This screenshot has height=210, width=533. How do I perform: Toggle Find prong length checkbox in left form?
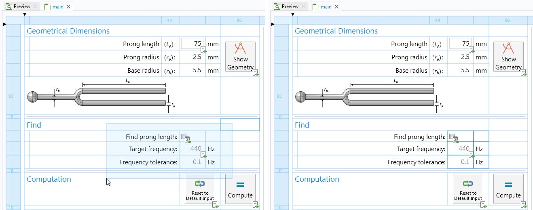pyautogui.click(x=184, y=136)
